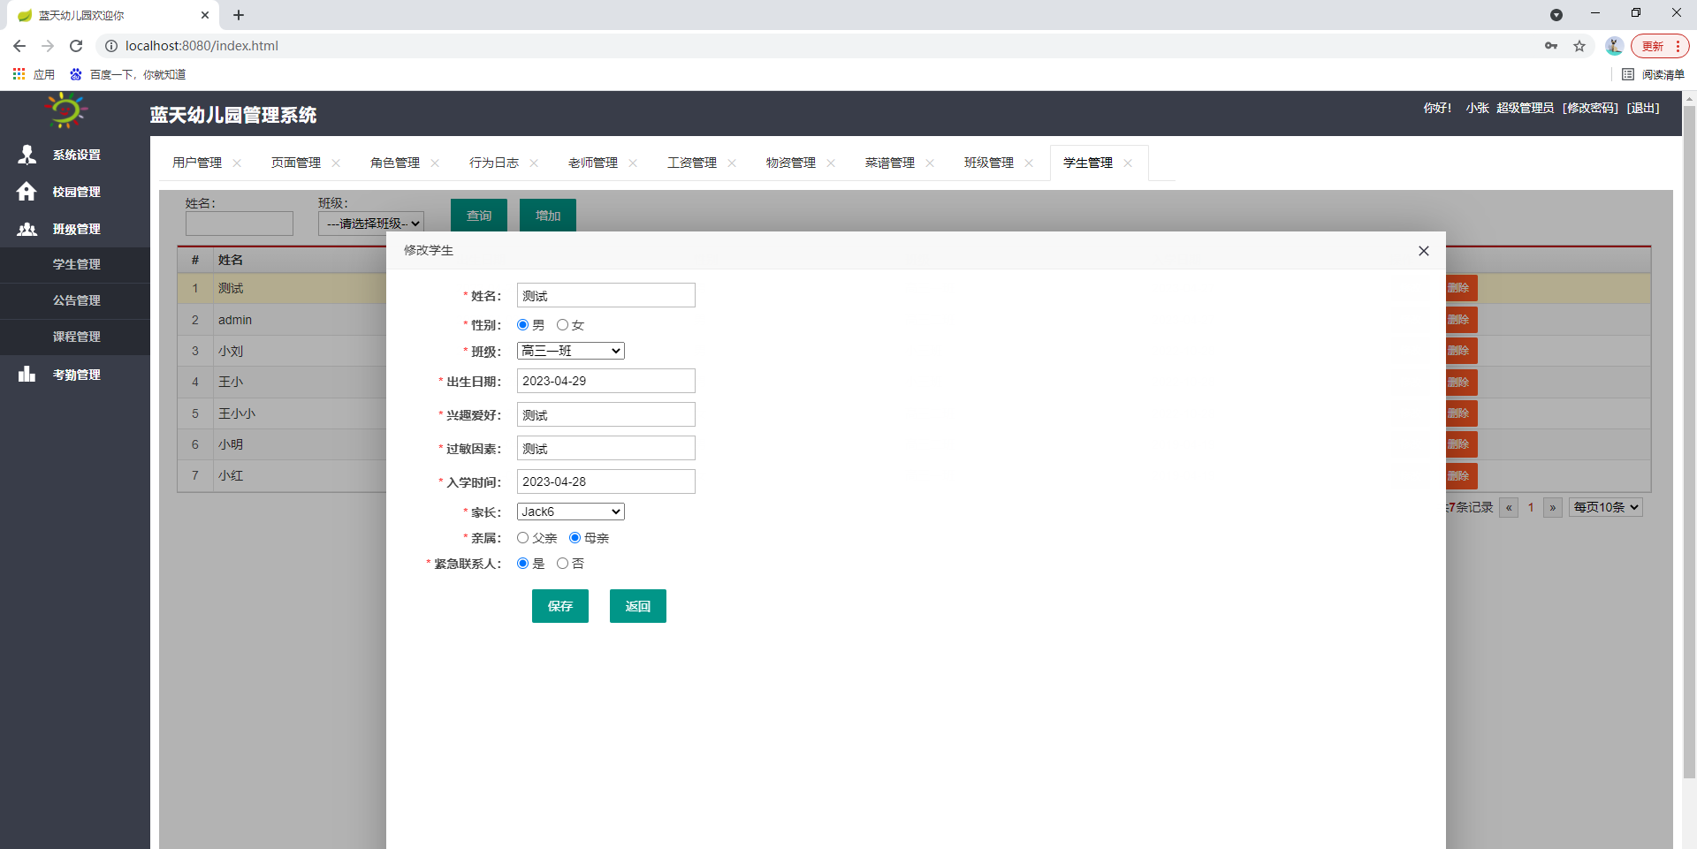Click the bookmark star in the address bar
This screenshot has height=849, width=1697.
coord(1579,46)
